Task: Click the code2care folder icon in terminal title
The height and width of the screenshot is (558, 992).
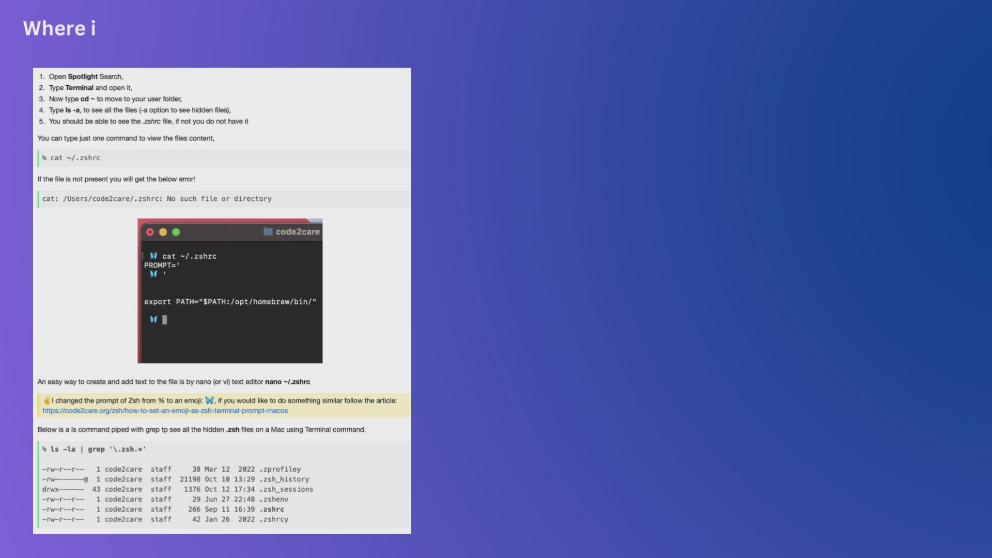Action: (268, 231)
